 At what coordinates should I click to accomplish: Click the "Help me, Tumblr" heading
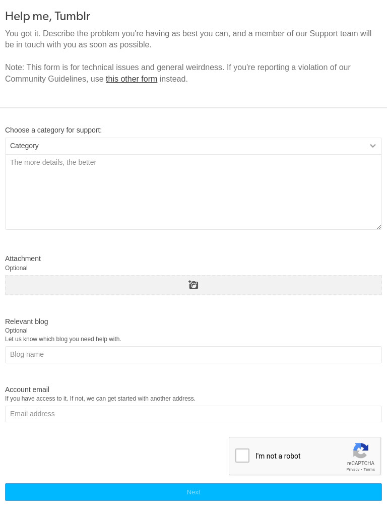pos(48,16)
